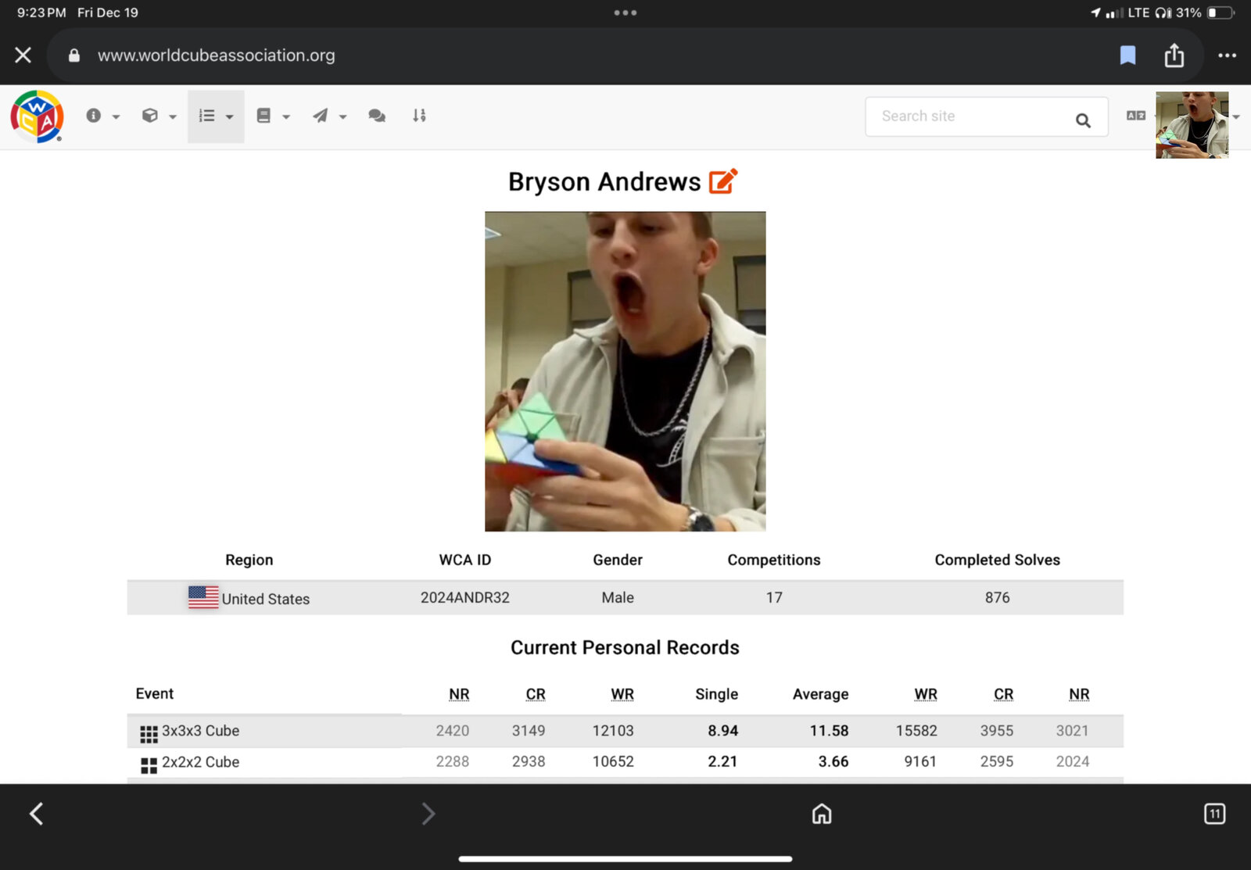Click the 2x2x2 single time 2.21
The height and width of the screenshot is (870, 1251).
(x=723, y=761)
